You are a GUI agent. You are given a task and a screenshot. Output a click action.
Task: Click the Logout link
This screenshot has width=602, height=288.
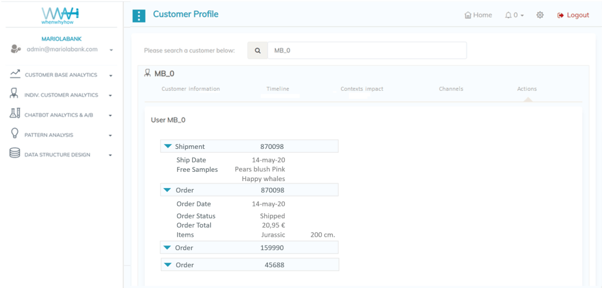point(573,16)
